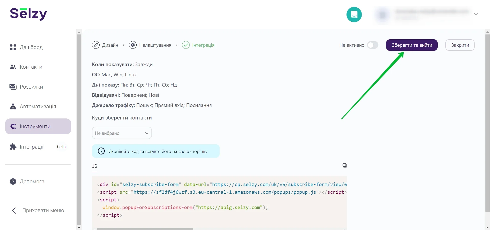This screenshot has width=490, height=230.
Task: Open the Не вибрано contacts list dropdown
Action: click(122, 133)
